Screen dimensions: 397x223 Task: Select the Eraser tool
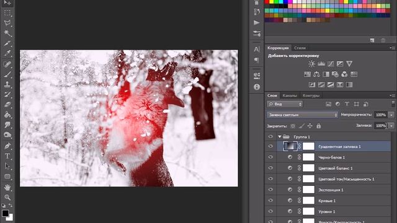pos(7,105)
